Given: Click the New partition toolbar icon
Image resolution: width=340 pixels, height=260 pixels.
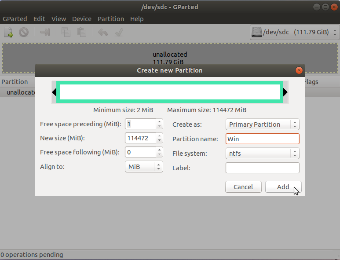Looking at the screenshot, I should click(x=8, y=32).
